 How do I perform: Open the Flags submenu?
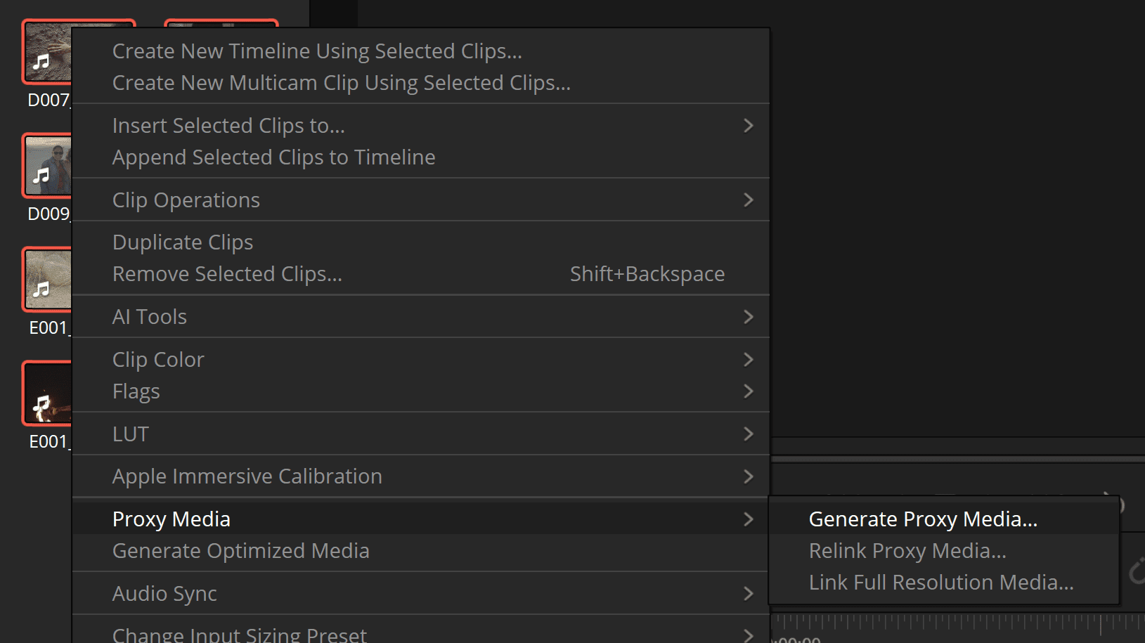coord(136,391)
